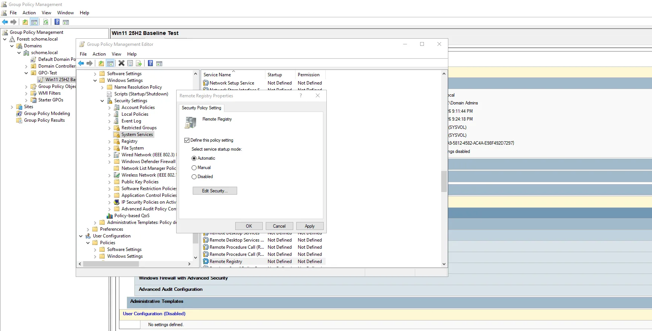Click Delete X icon in Editor toolbar

point(121,63)
